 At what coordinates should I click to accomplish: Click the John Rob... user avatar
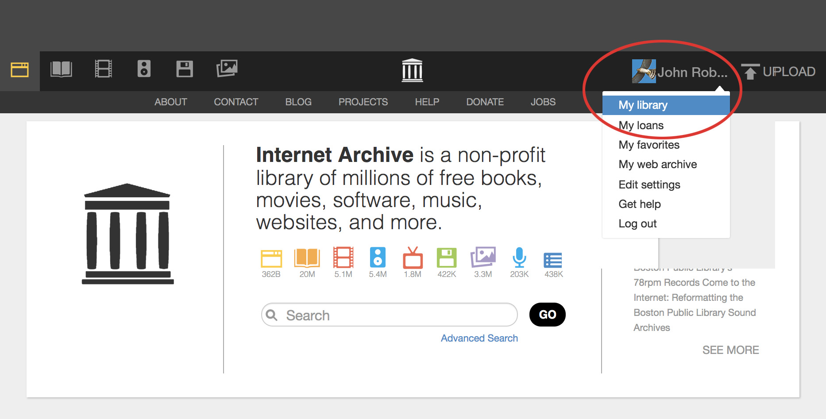click(644, 71)
